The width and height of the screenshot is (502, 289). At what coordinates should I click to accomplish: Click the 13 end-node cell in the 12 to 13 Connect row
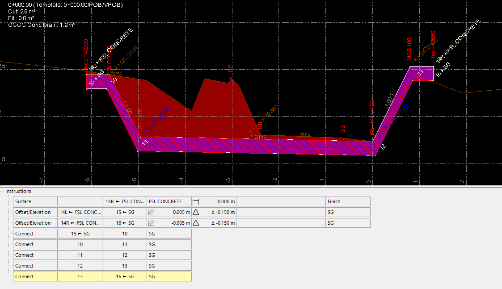tap(125, 266)
